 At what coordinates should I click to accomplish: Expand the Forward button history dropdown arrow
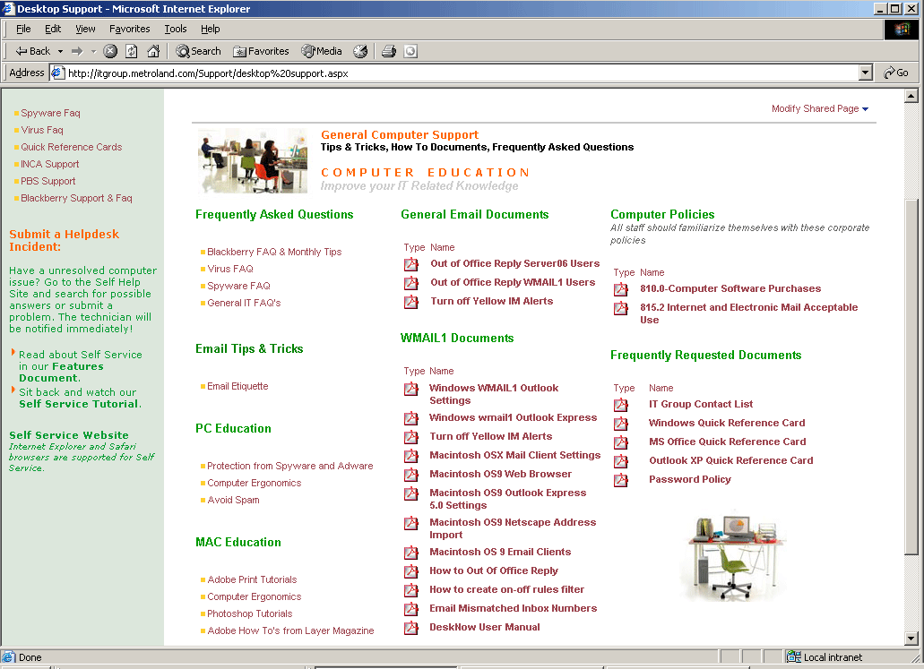93,51
